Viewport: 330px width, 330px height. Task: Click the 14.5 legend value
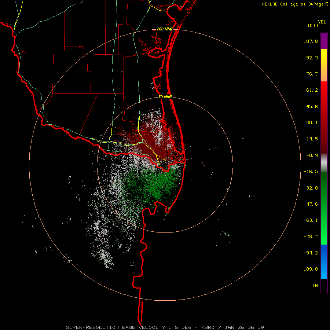312,139
